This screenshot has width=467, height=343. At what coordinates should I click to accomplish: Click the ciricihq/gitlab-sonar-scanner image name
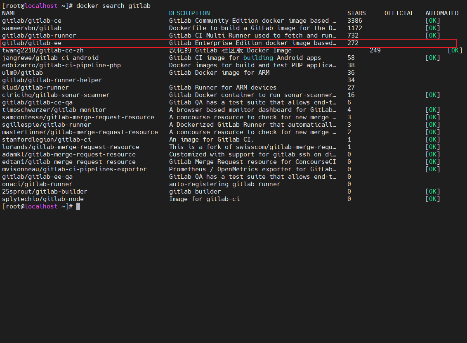56,95
